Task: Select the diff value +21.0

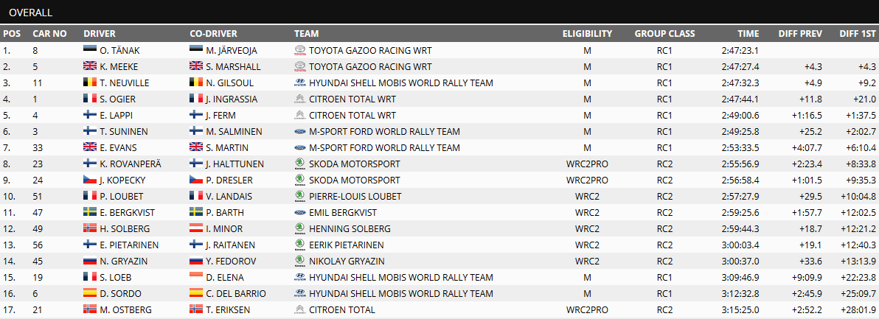Action: [864, 99]
